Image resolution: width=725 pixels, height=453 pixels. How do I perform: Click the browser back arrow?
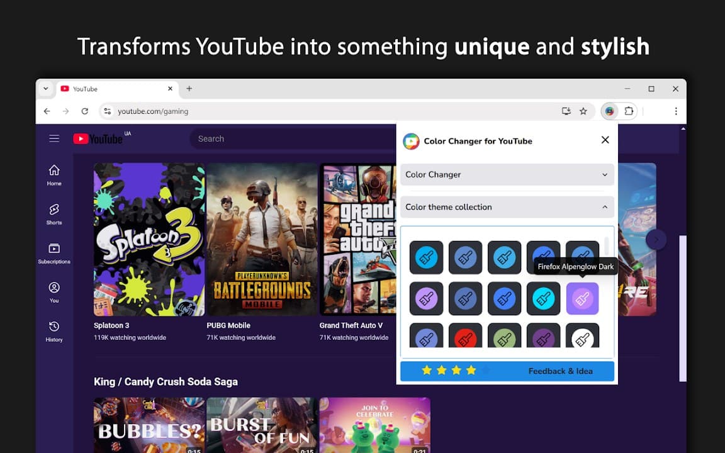click(47, 111)
